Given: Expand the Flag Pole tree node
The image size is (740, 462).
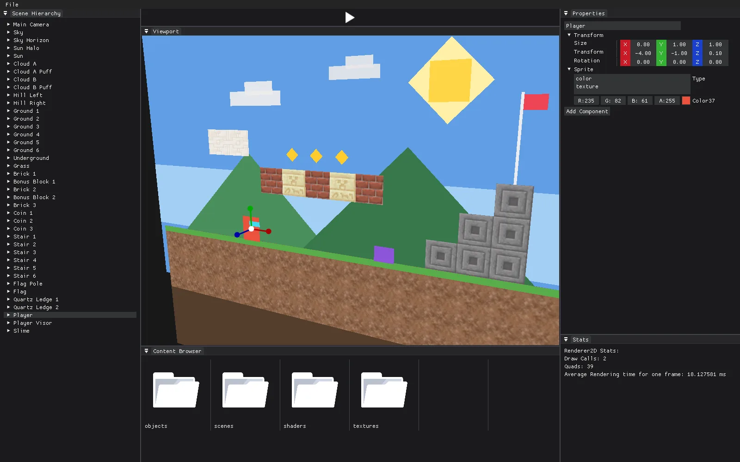Looking at the screenshot, I should [x=8, y=284].
